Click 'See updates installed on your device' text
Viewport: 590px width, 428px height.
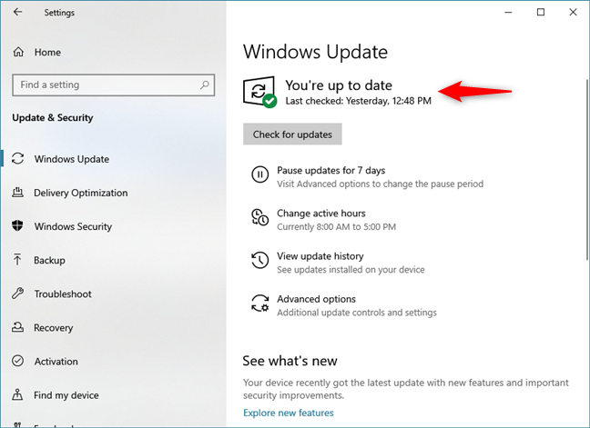point(351,270)
